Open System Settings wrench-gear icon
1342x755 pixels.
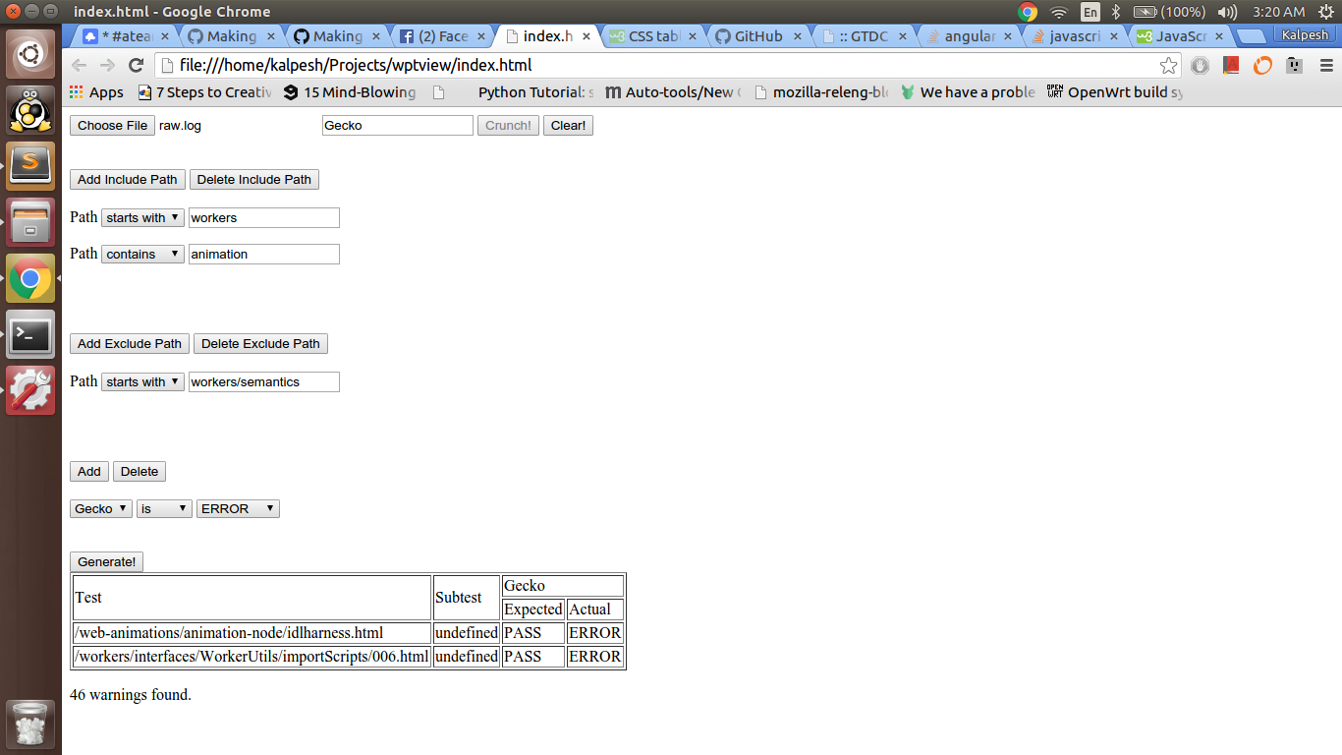(x=30, y=391)
